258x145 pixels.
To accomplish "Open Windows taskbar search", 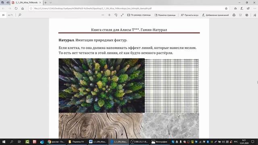I will (12, 141).
